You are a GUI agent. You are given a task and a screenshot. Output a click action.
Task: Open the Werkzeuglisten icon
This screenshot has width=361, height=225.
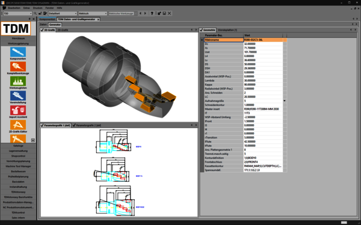[18, 81]
